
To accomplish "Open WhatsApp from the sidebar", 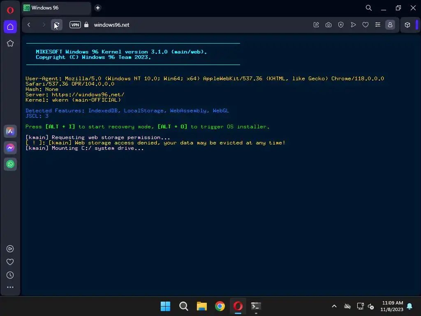I will coord(10,164).
